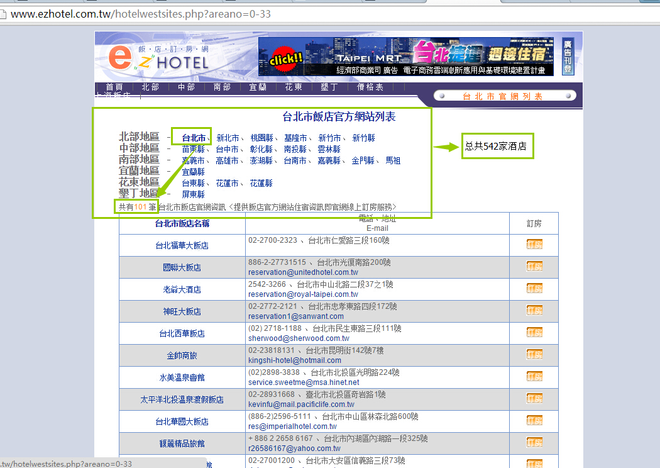Select the 嘉義市 region link
660x468 pixels.
[x=194, y=160]
